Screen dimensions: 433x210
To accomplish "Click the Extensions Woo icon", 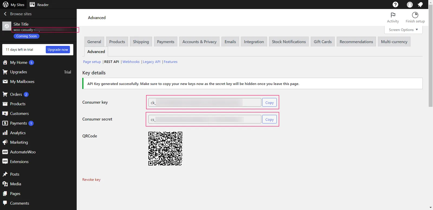I will pyautogui.click(x=5, y=161).
